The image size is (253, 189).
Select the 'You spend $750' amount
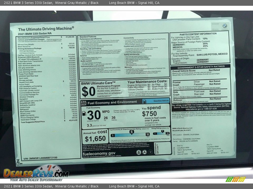pyautogui.click(x=149, y=114)
